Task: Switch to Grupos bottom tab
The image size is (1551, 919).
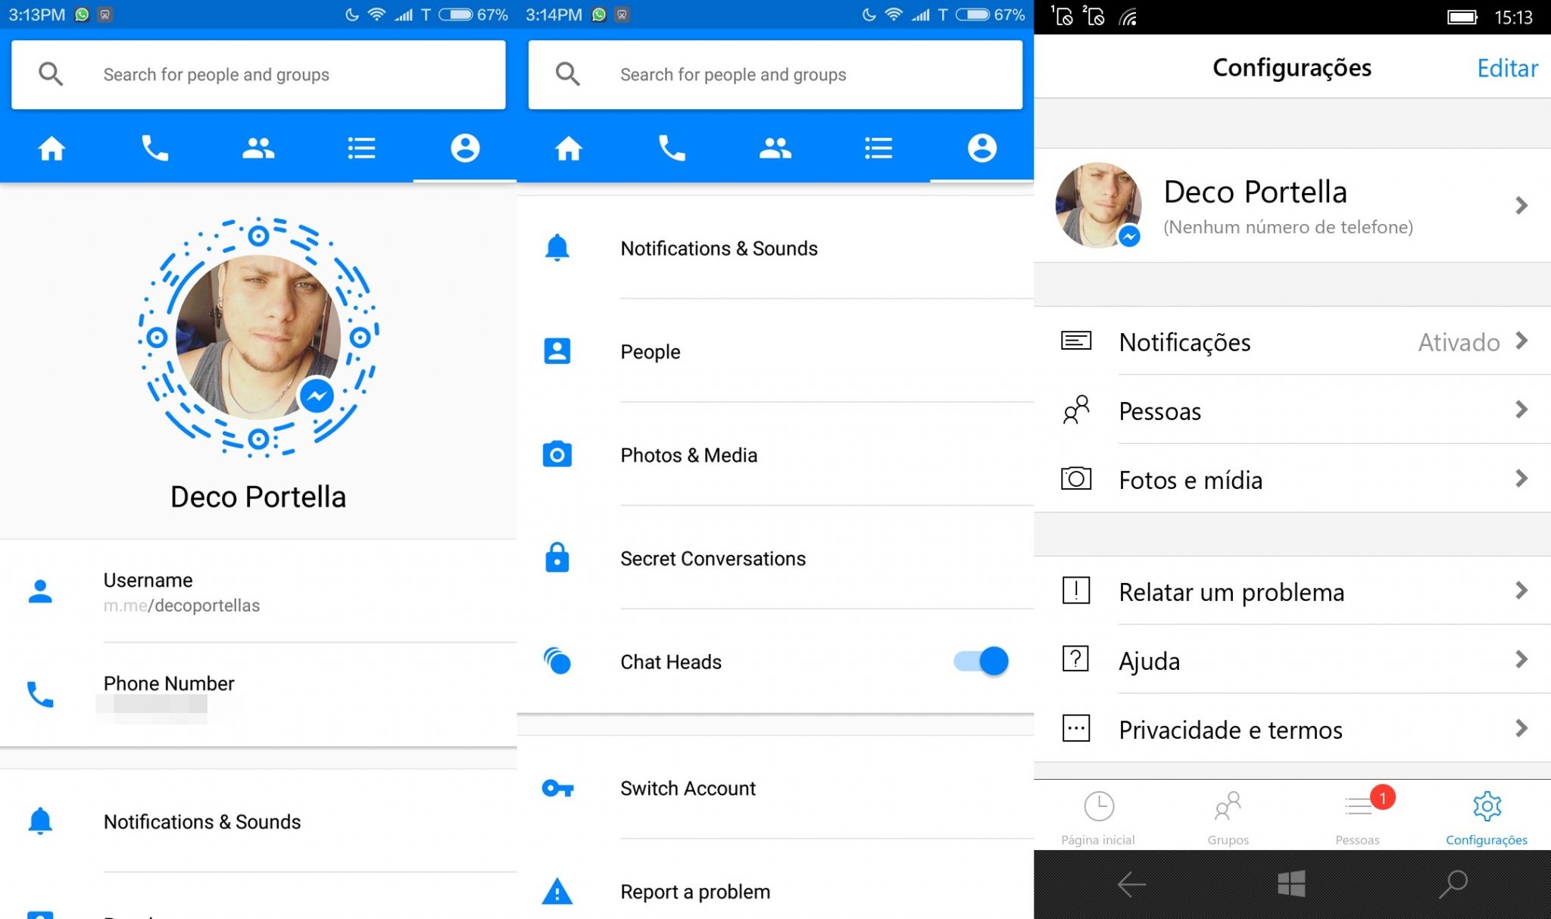Action: click(x=1228, y=817)
